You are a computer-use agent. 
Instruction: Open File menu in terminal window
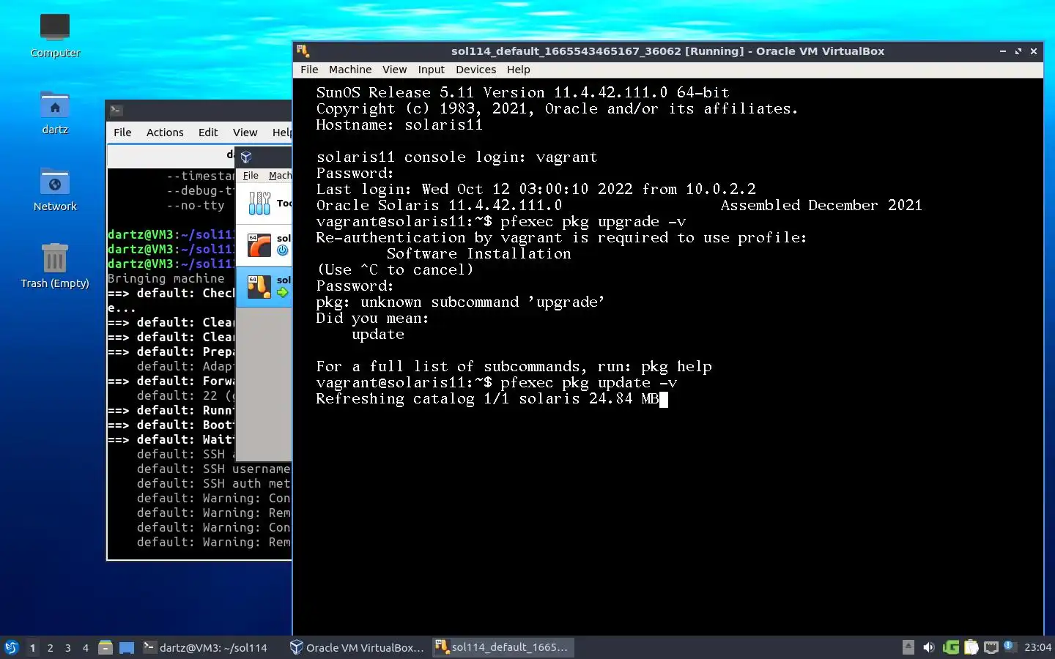point(122,133)
